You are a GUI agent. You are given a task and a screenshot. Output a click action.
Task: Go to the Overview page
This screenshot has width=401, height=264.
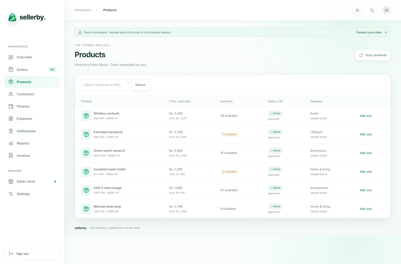[32, 57]
